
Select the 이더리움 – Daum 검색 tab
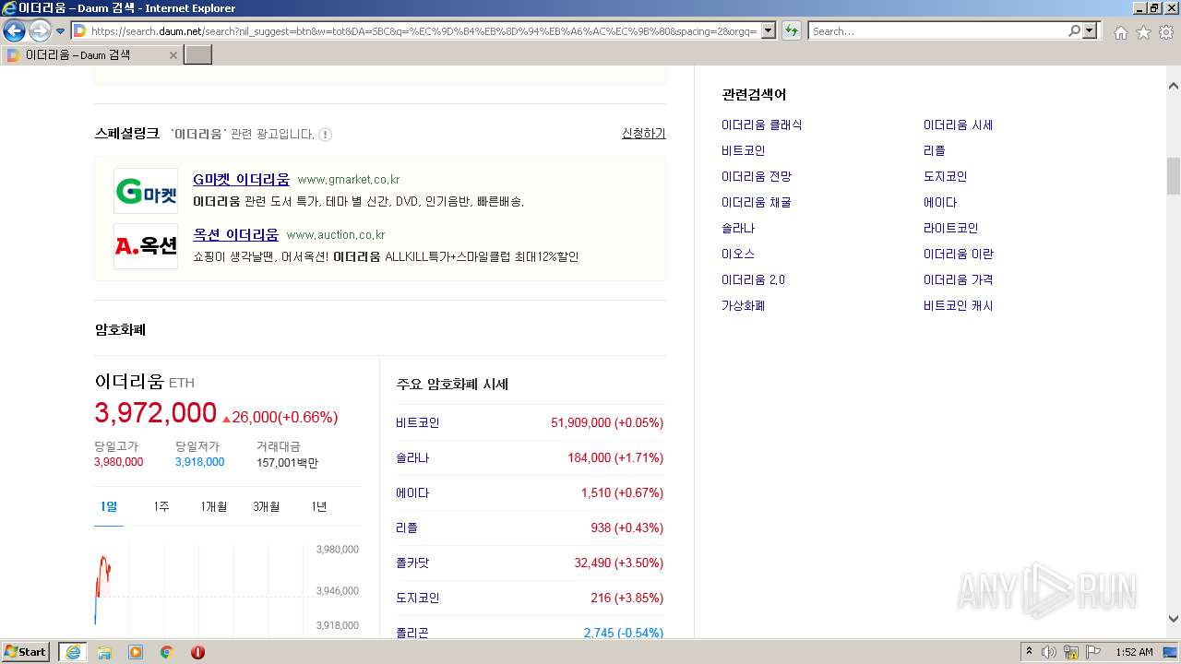pos(92,55)
